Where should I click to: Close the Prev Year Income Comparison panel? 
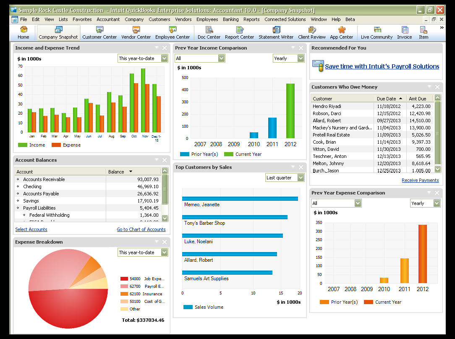[x=301, y=48]
